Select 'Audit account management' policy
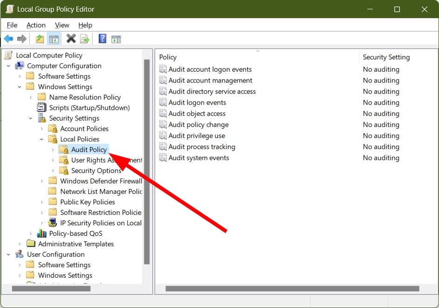This screenshot has width=439, height=308. tap(210, 80)
